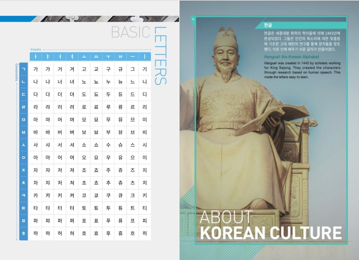This screenshot has height=260, width=359.
Task: Select the 뮤 syllable cell
Action: coord(120,120)
